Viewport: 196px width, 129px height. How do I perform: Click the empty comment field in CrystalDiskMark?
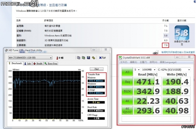[156, 119]
